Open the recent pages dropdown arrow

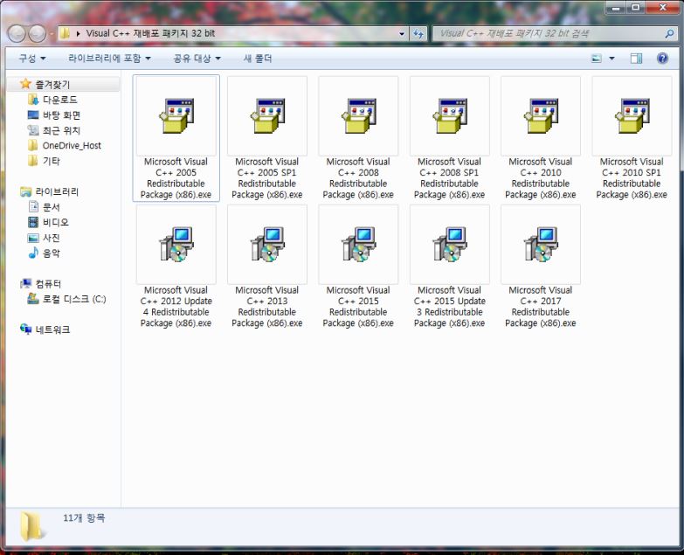[52, 33]
